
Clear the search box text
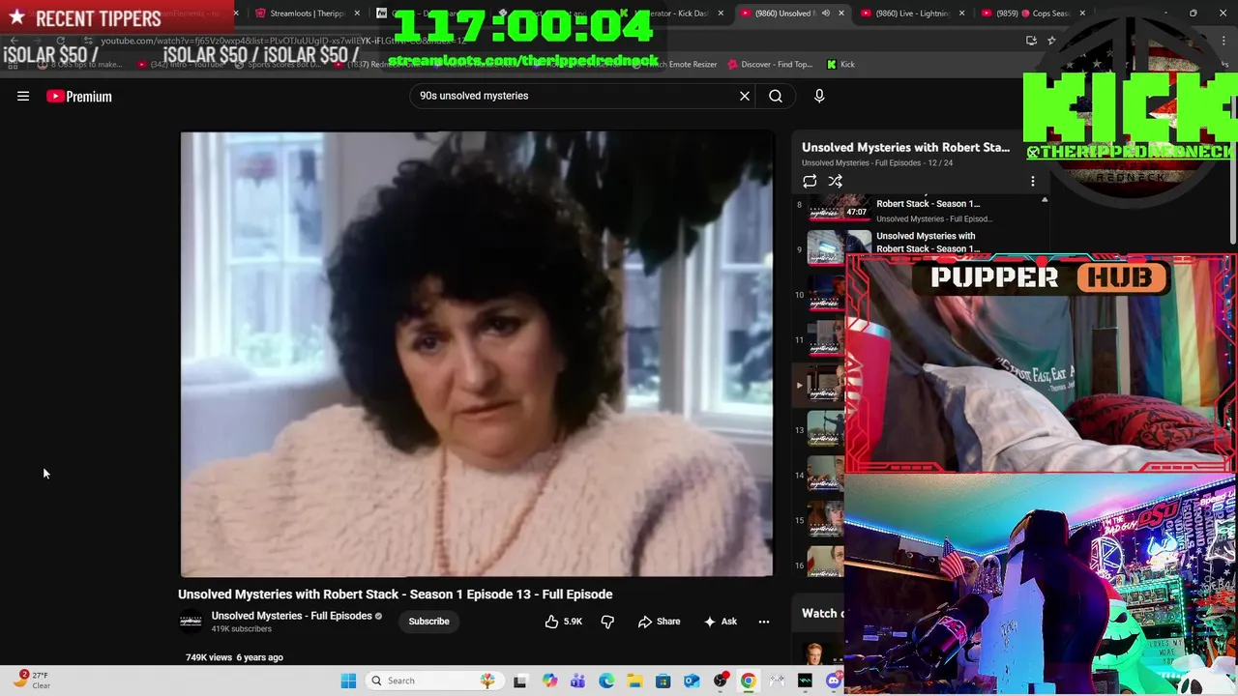(745, 96)
